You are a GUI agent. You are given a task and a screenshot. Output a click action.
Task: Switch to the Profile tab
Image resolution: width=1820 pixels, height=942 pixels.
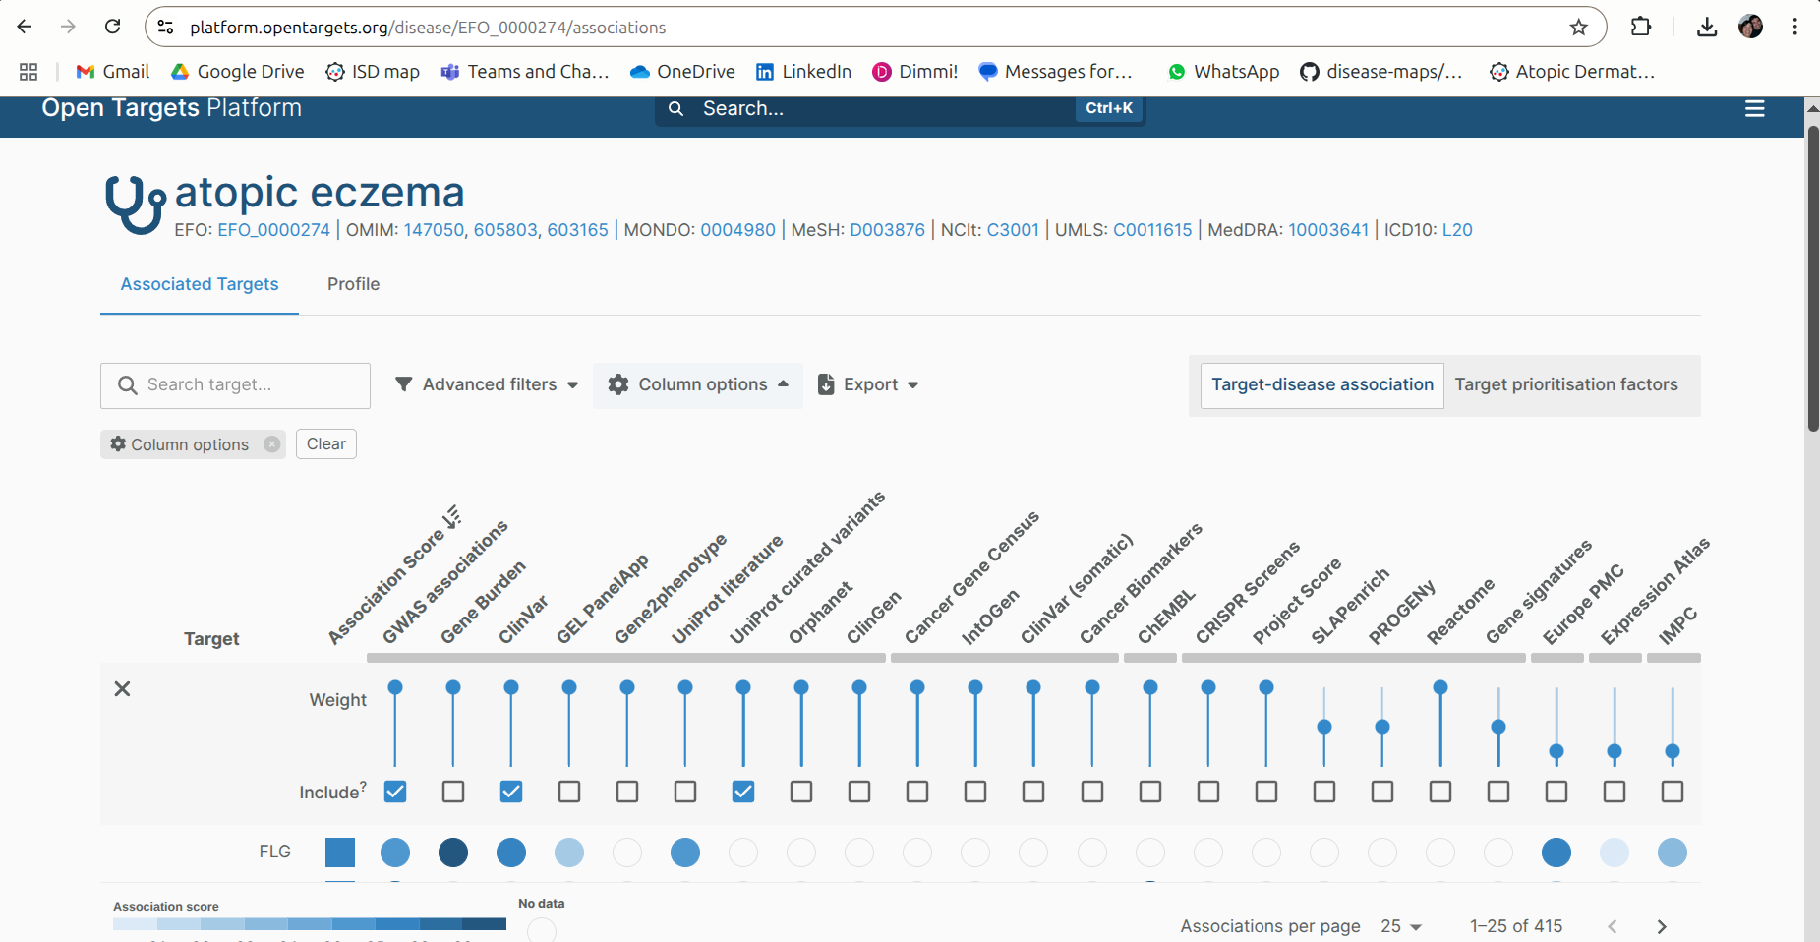353,284
